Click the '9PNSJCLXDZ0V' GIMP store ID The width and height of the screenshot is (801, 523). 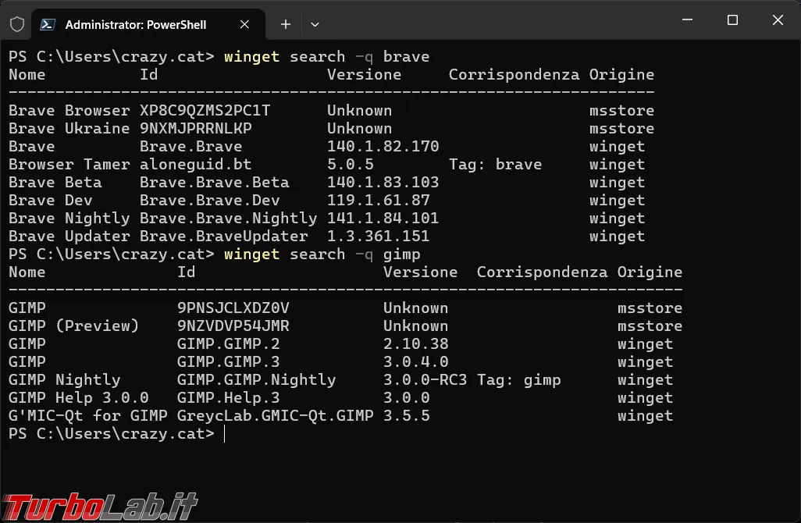point(233,308)
